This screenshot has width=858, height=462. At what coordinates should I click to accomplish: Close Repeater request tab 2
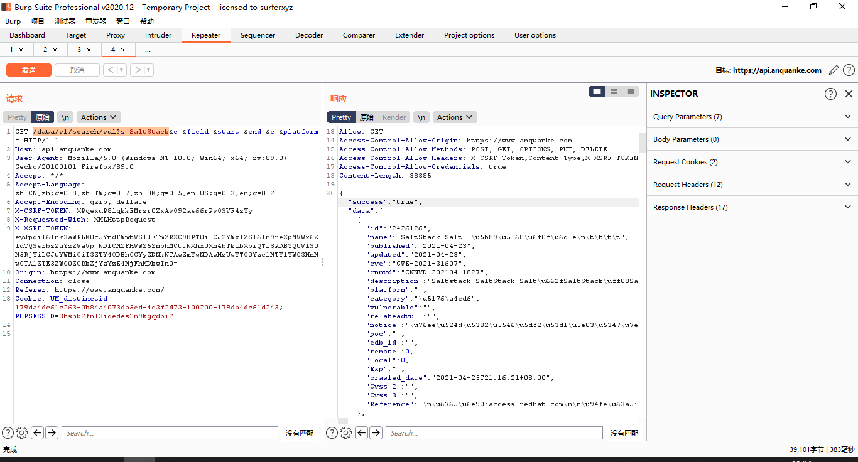(x=55, y=50)
